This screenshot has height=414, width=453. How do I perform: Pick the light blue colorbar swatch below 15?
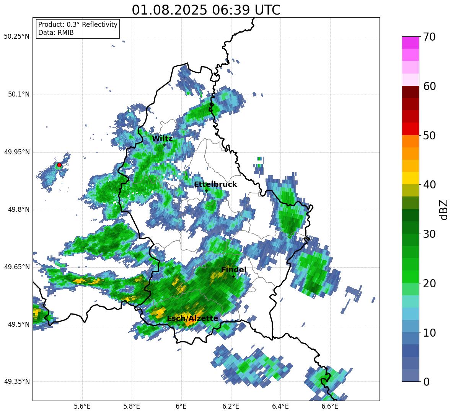point(411,314)
